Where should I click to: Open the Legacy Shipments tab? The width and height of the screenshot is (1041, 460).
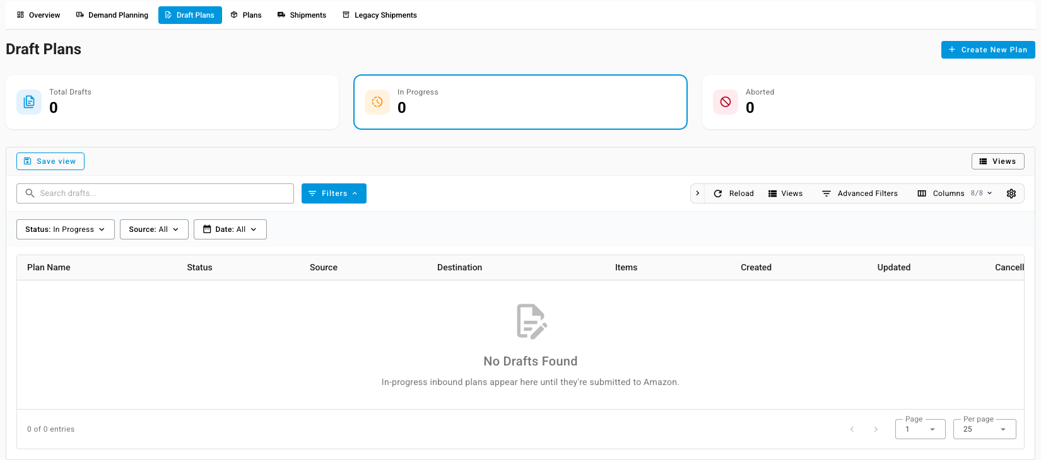point(380,15)
